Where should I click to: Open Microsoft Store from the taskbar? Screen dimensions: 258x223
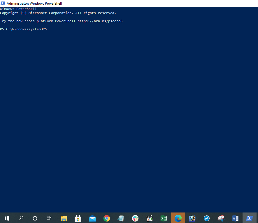click(78, 218)
